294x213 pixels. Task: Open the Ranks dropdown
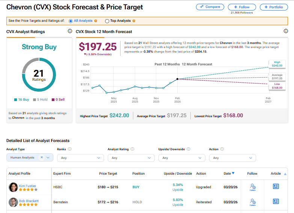[80, 158]
